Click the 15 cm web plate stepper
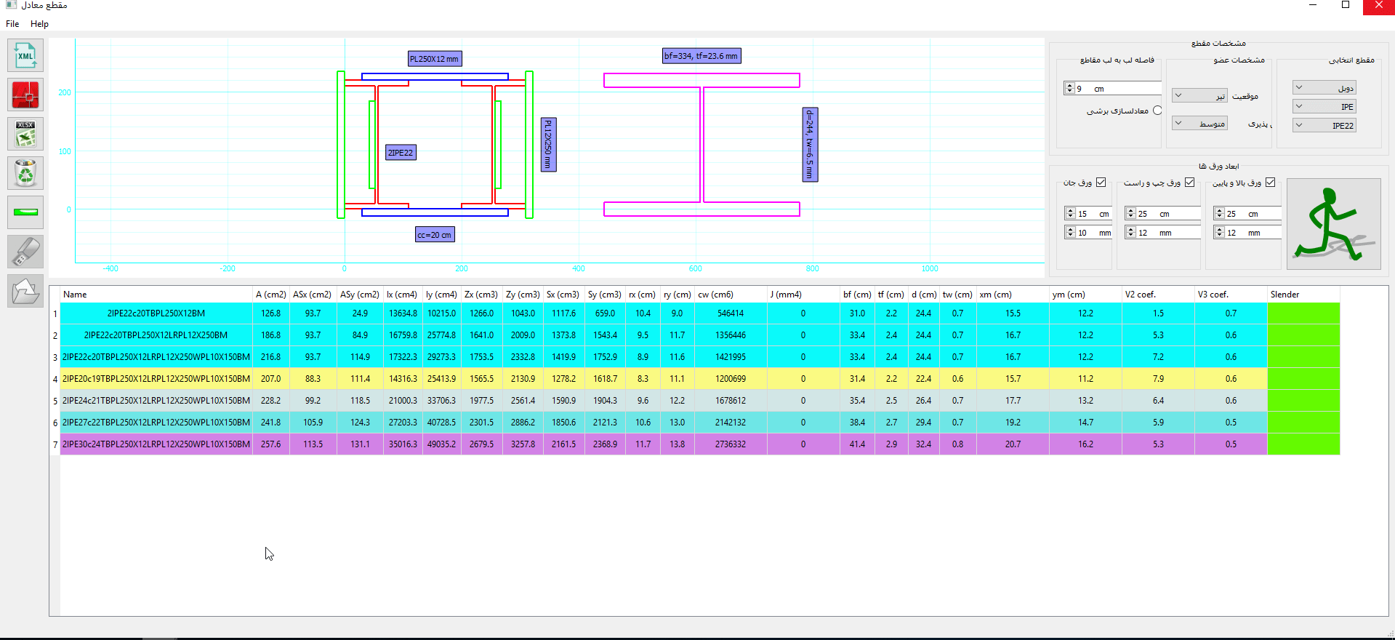The width and height of the screenshot is (1395, 640). (1070, 213)
